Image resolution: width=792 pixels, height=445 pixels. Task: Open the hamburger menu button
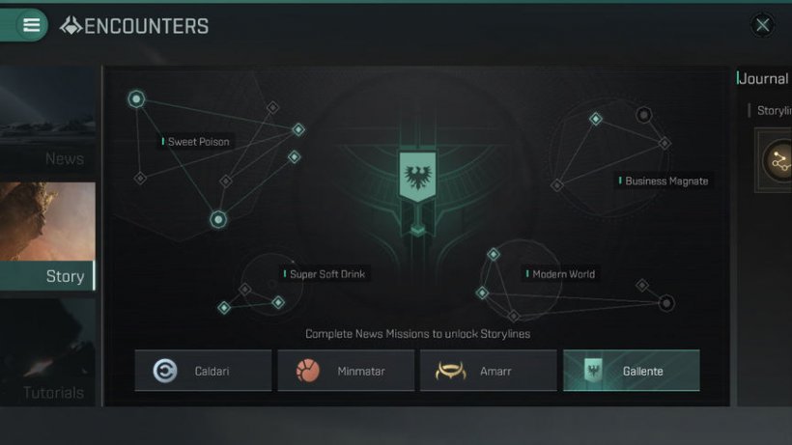(31, 25)
